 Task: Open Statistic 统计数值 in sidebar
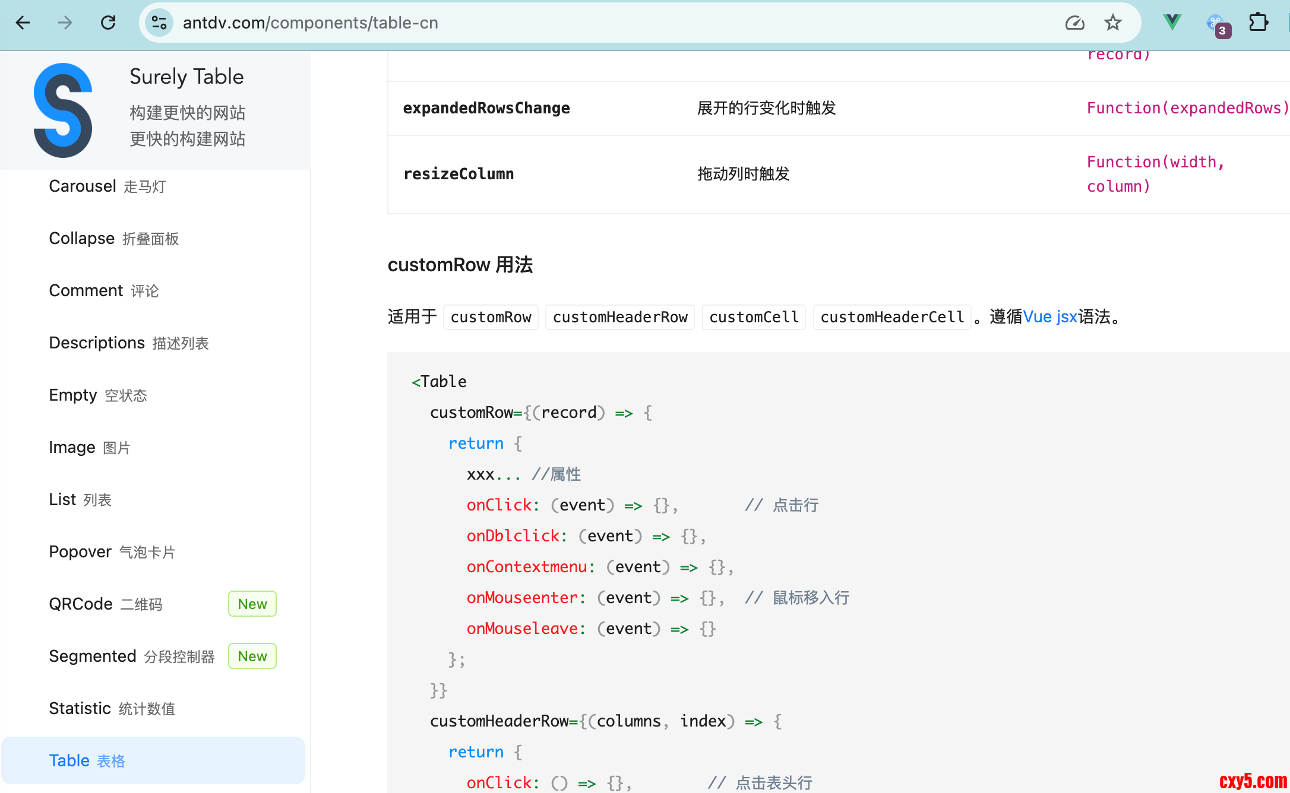pos(112,709)
